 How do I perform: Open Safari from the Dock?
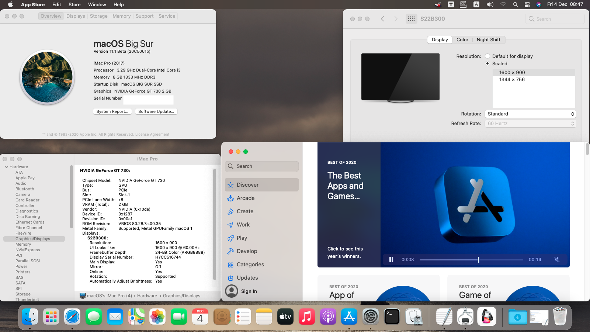[72, 317]
